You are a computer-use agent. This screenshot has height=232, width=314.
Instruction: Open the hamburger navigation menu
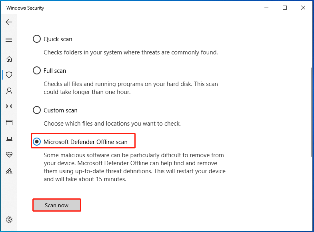click(x=9, y=40)
